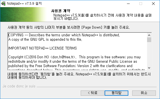160x99 pixels.
Task: Minimize the installer window
Action: [128, 4]
